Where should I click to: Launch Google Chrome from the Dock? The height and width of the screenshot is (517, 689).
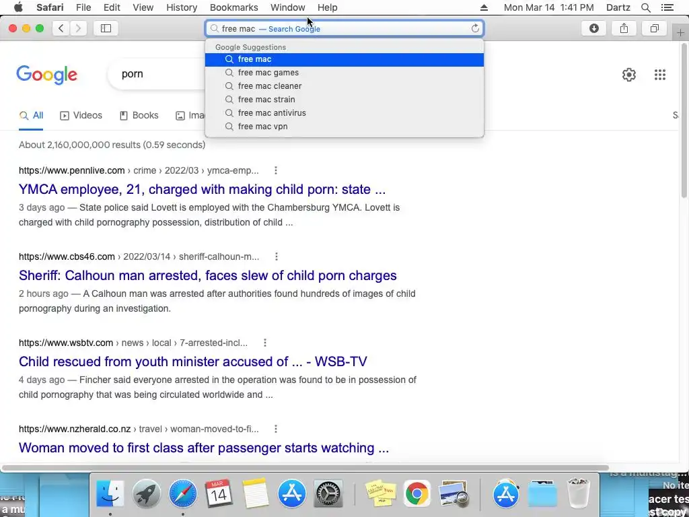[x=417, y=493]
